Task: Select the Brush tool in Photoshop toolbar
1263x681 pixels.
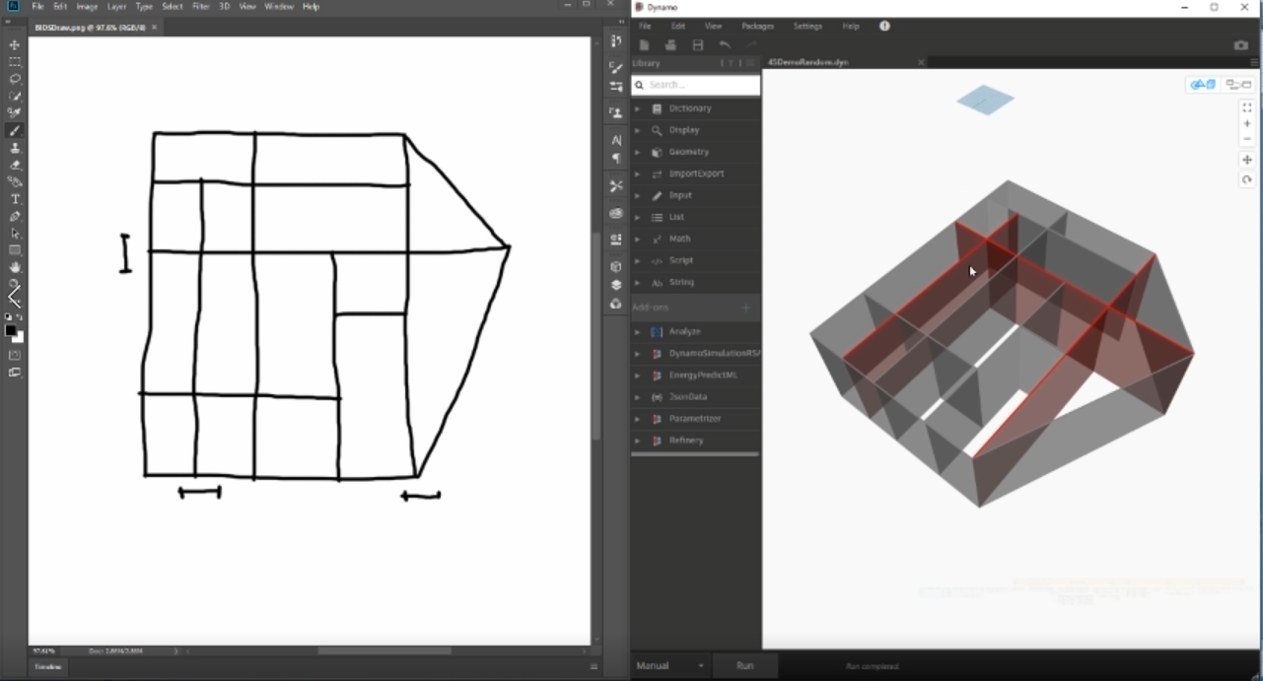Action: tap(15, 131)
